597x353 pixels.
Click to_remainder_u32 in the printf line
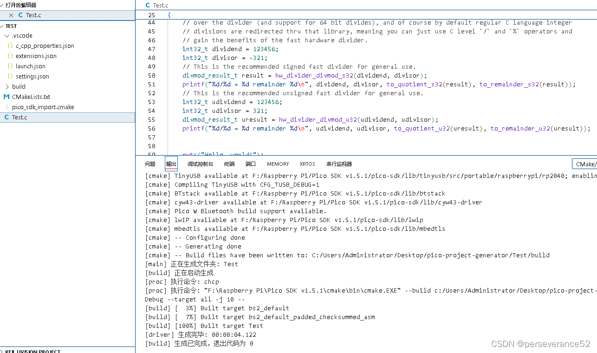click(520, 129)
